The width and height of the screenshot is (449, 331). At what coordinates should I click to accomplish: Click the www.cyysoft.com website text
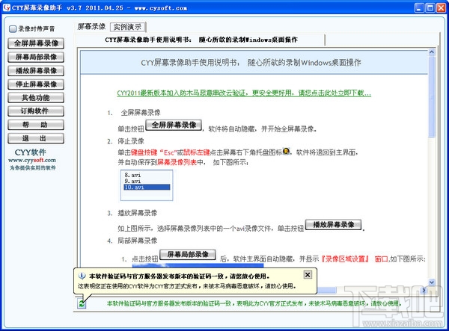pyautogui.click(x=32, y=161)
